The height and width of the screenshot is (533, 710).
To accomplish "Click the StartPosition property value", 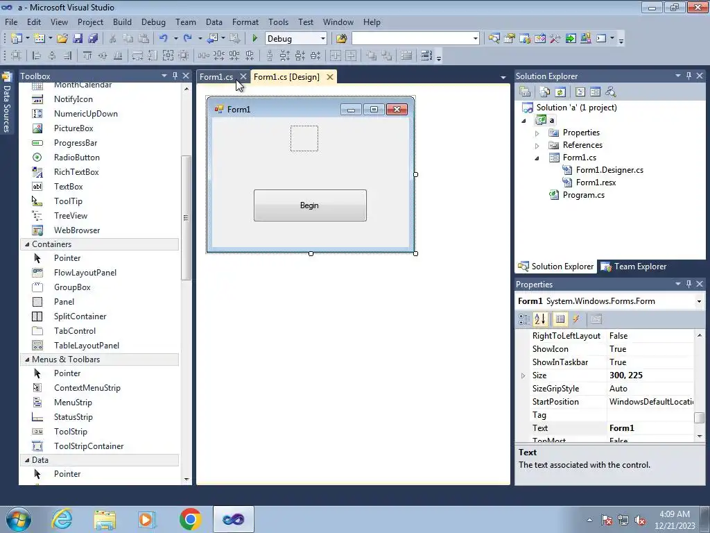I will 650,402.
